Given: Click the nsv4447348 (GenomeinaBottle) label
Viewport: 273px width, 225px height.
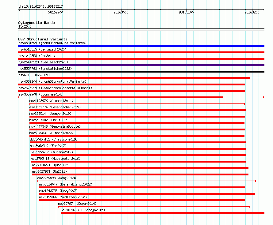Looking at the screenshot, I should point(55,126).
